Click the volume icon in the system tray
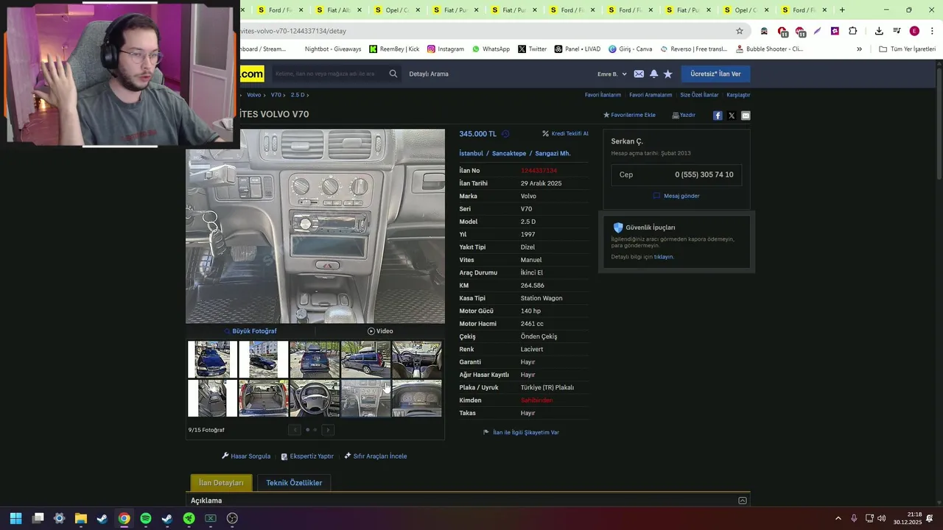 pos(881,518)
